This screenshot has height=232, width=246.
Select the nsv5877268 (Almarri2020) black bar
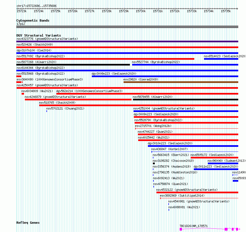coord(73,65)
